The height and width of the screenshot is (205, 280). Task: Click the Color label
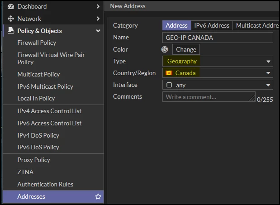pos(120,49)
